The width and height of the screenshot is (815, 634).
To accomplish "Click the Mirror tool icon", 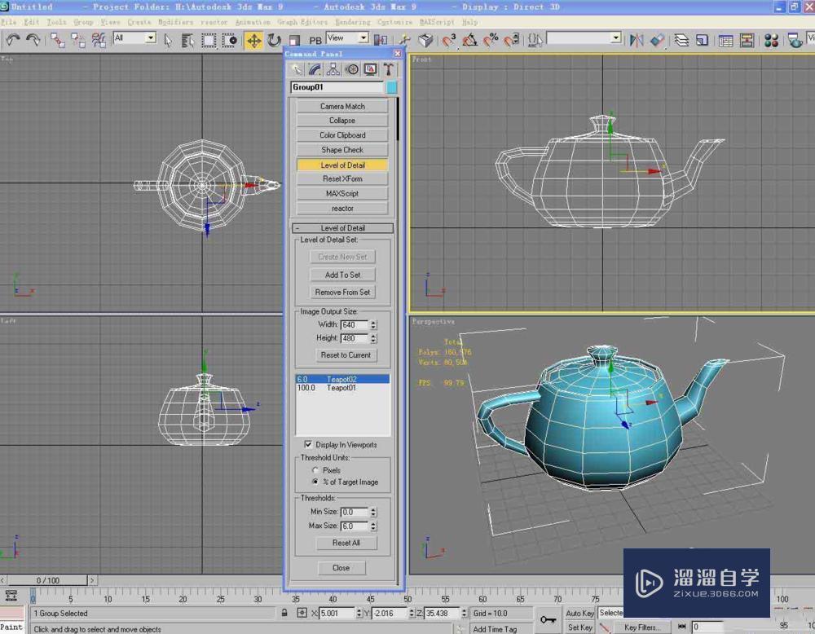I will [x=636, y=39].
